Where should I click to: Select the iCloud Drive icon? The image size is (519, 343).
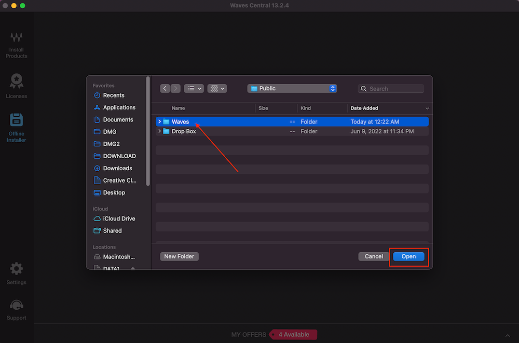98,218
